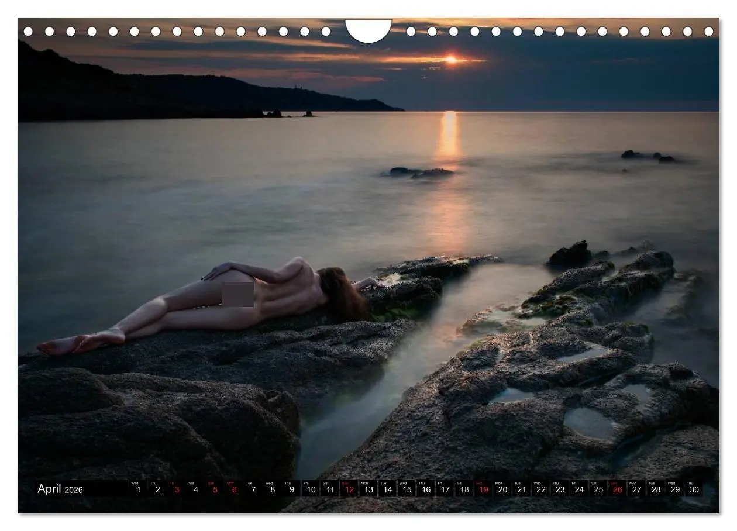Select Wednesday date 22

click(540, 489)
